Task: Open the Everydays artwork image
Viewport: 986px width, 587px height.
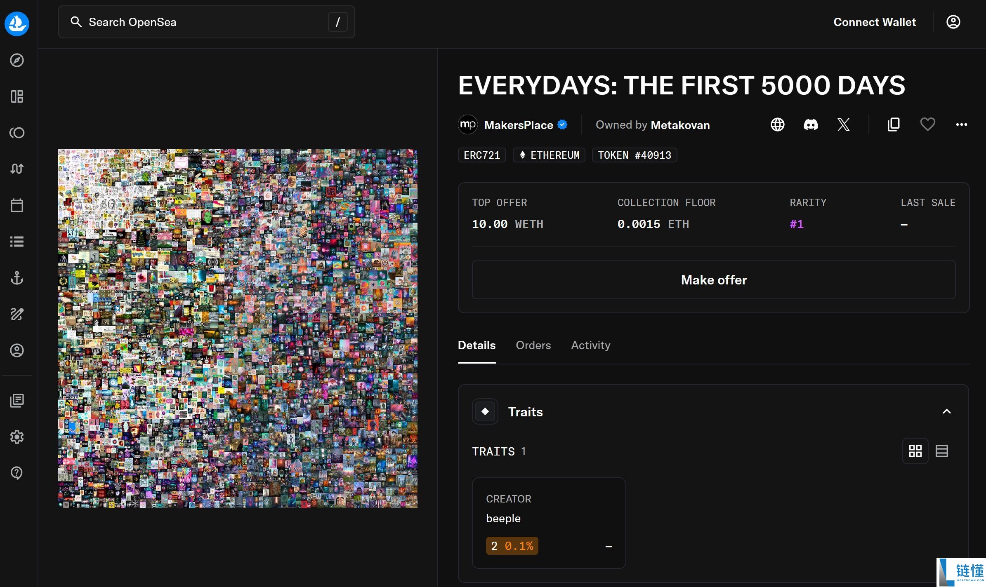Action: tap(238, 329)
